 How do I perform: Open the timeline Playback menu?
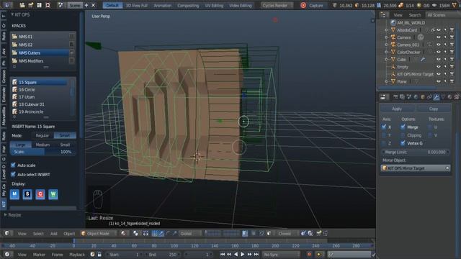coord(77,254)
